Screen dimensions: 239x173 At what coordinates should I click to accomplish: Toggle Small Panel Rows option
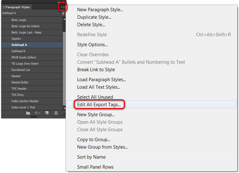pos(95,167)
